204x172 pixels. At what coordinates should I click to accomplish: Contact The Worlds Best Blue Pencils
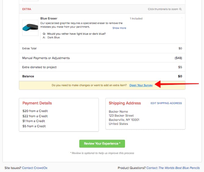point(173,168)
